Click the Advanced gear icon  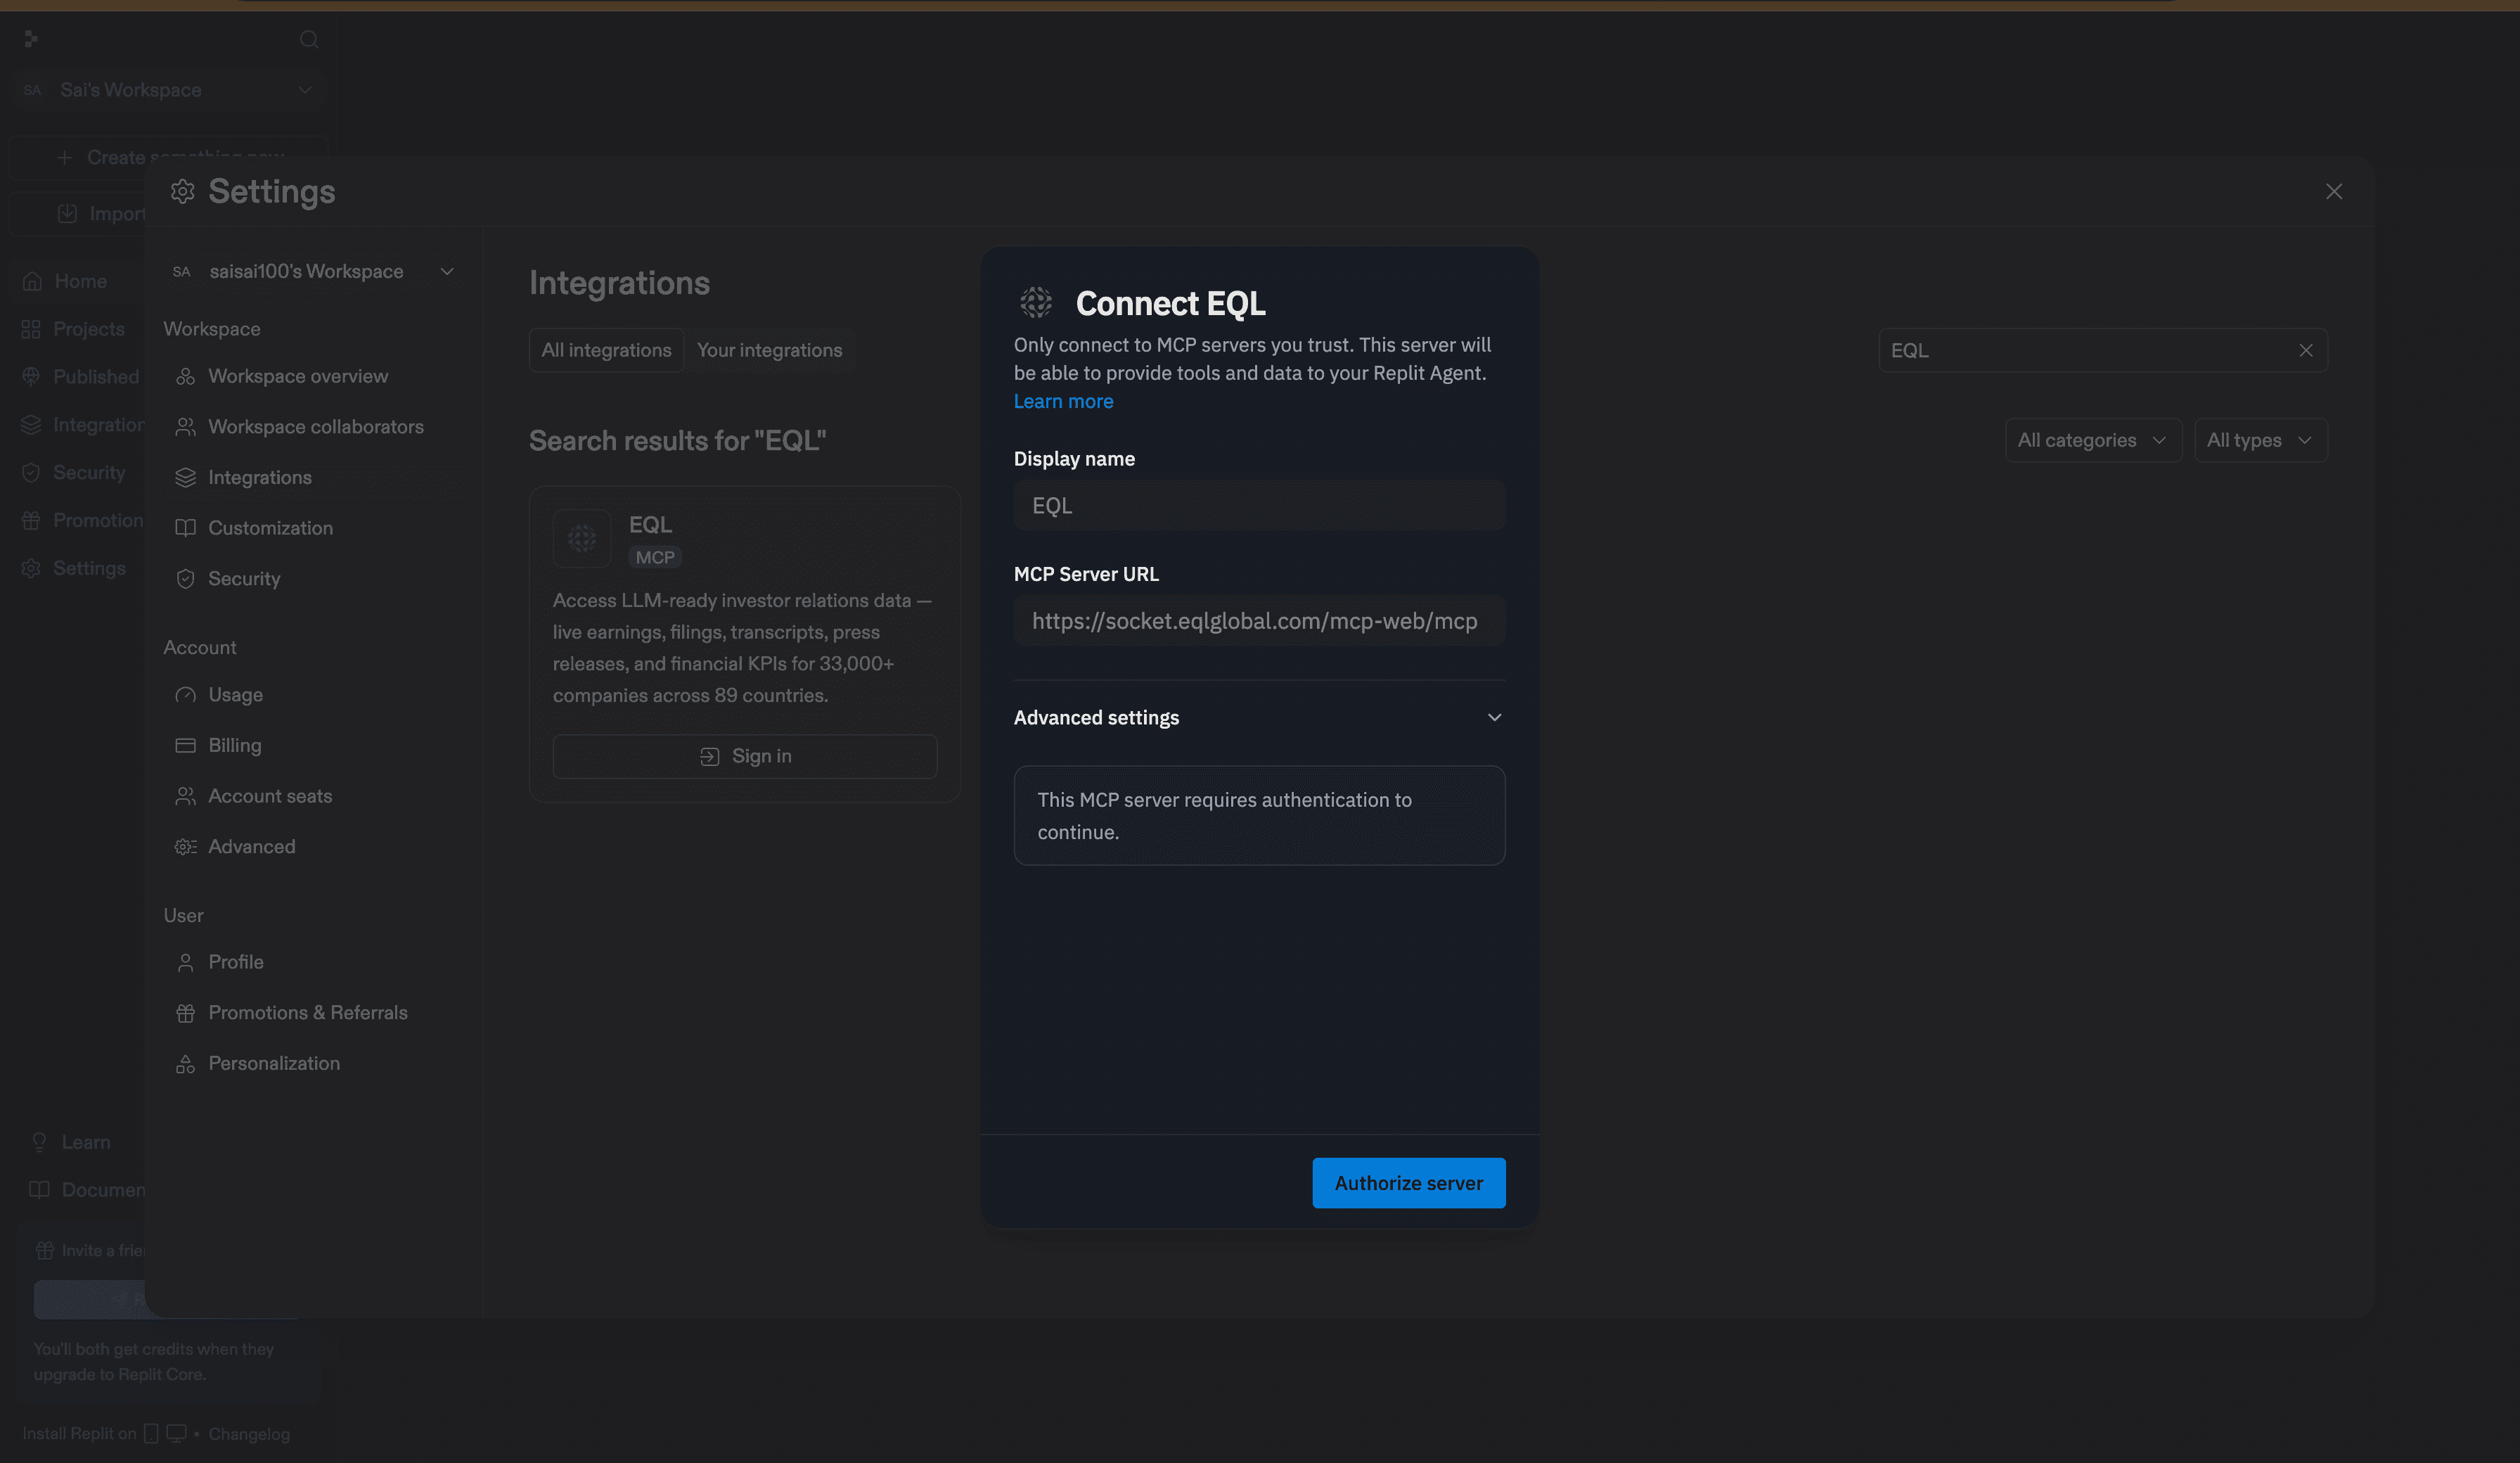pos(185,847)
